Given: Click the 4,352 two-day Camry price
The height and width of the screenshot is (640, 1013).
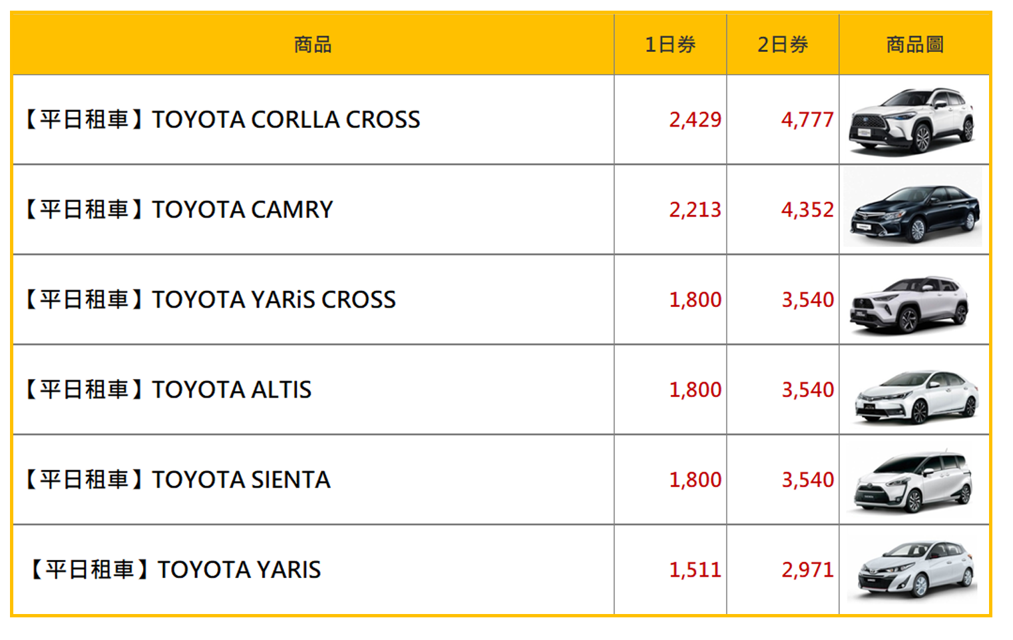Looking at the screenshot, I should tap(807, 210).
